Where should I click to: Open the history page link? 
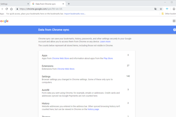tap(93, 109)
